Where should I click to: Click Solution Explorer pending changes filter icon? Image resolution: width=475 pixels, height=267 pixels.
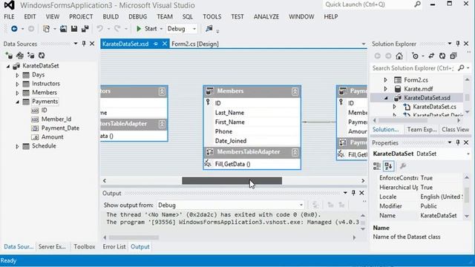coord(416,56)
